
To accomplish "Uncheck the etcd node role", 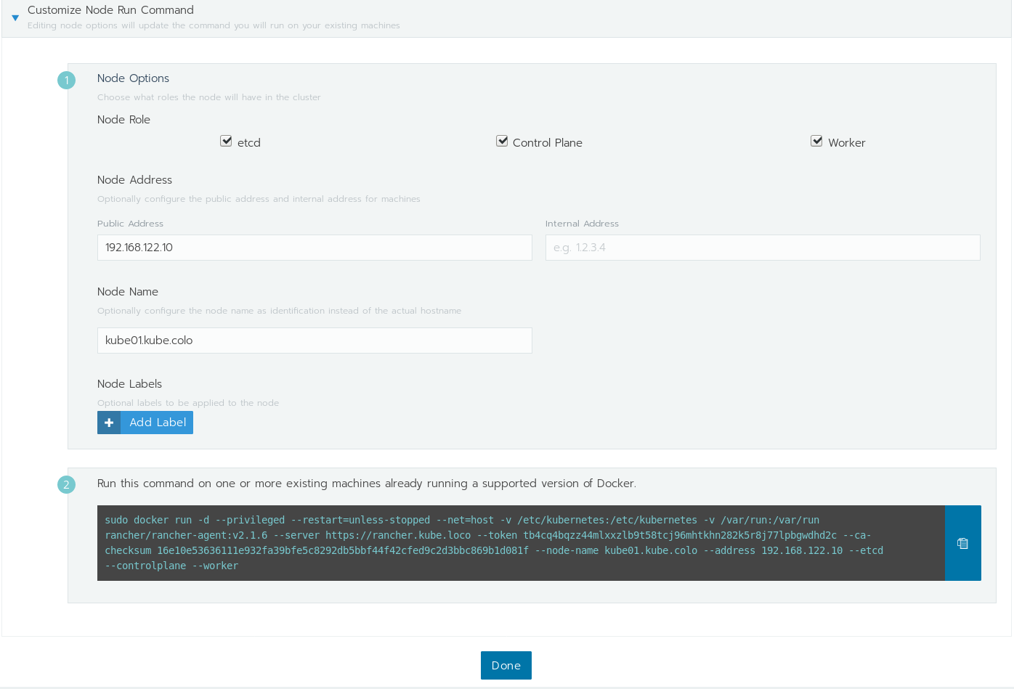I will coord(226,141).
